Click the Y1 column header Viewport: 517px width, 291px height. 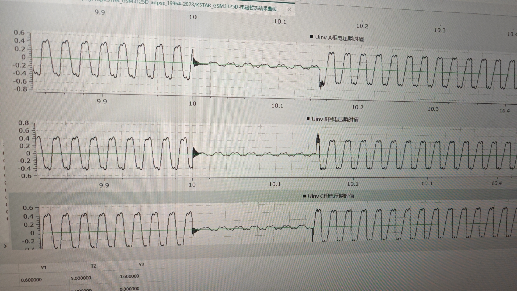click(44, 268)
